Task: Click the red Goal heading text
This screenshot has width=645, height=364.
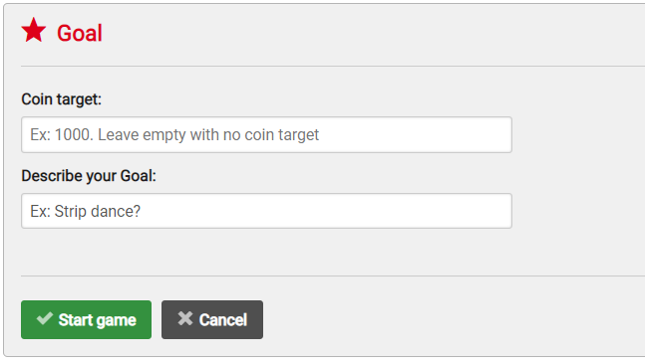Action: pyautogui.click(x=80, y=33)
